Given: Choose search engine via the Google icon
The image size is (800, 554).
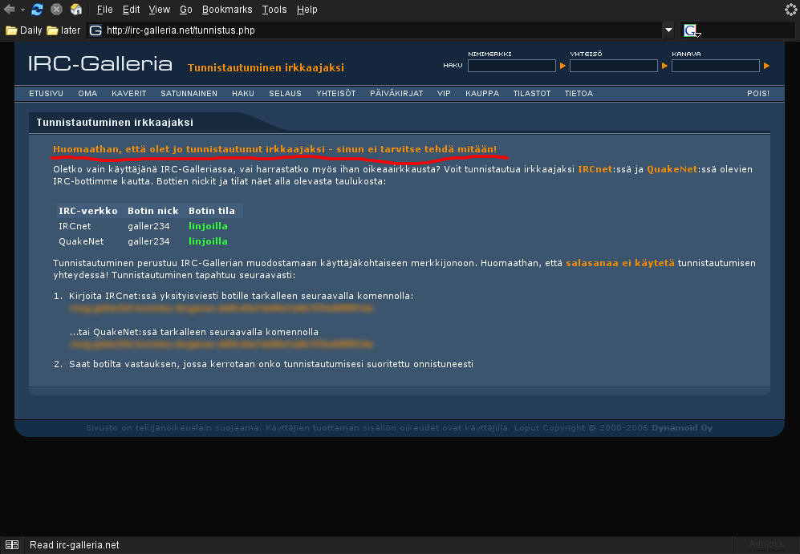Looking at the screenshot, I should pos(692,31).
